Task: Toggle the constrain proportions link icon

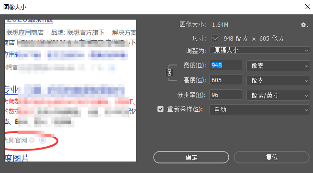Action: pyautogui.click(x=169, y=73)
